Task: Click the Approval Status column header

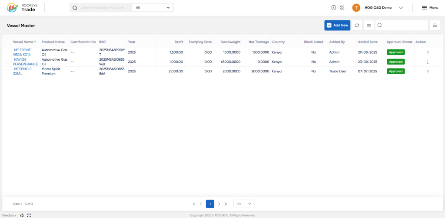Action: (x=399, y=42)
